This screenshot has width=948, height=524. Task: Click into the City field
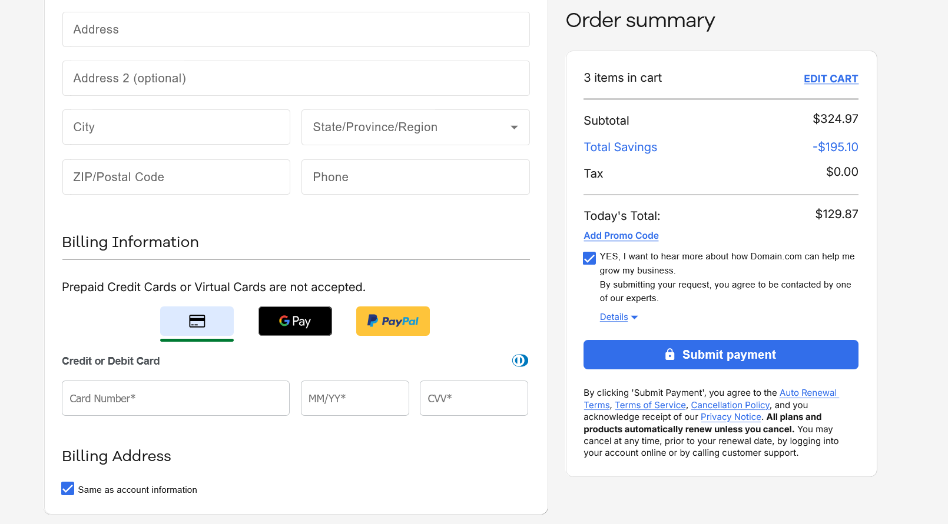(176, 127)
